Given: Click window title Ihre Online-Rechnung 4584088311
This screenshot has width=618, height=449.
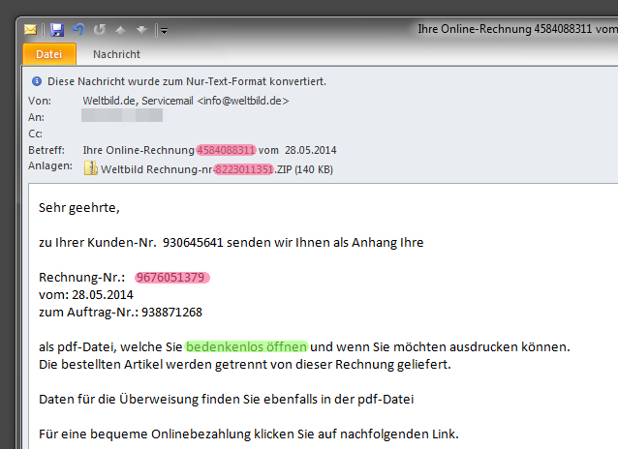Looking at the screenshot, I should point(517,29).
